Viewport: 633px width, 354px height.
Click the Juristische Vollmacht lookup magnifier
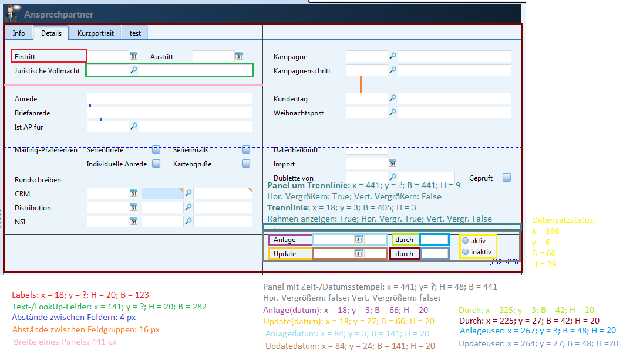coord(134,70)
